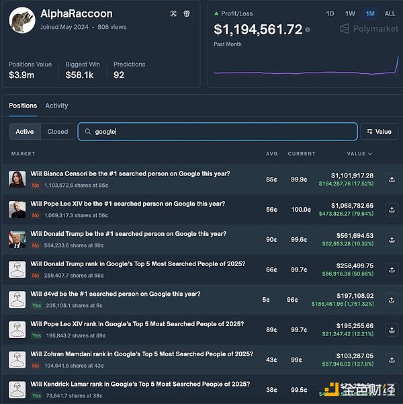Screen dimensions: 403x404
Task: Sort by the VALUE column header
Action: coord(359,154)
